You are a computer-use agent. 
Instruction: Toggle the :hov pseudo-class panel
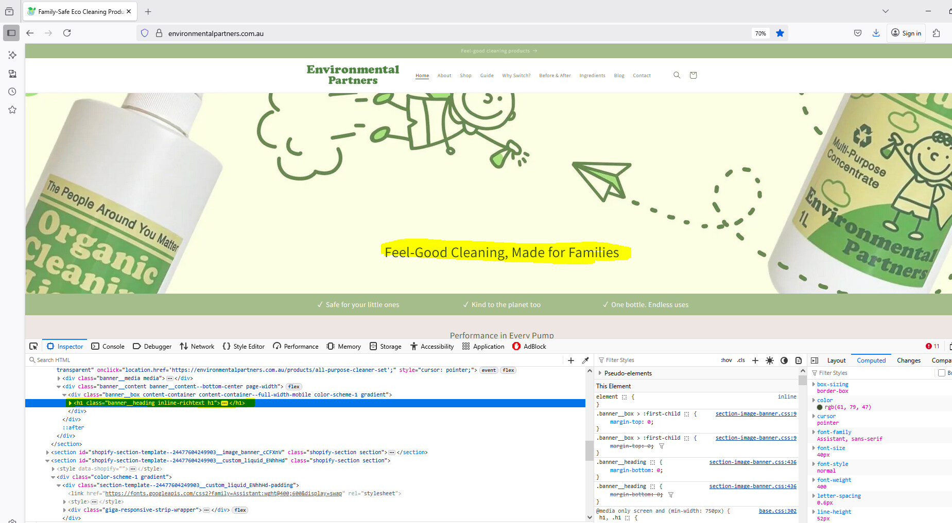[x=726, y=360]
